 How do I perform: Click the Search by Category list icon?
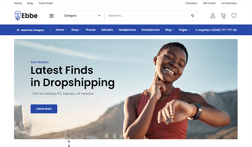(18, 30)
